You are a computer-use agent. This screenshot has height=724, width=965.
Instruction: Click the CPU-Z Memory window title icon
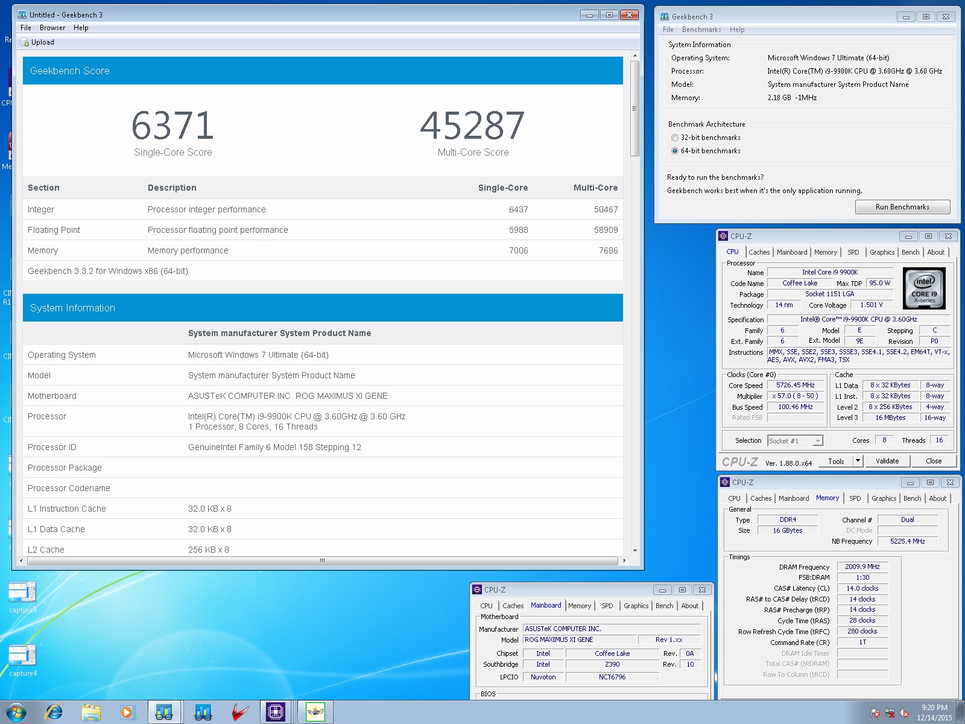(725, 482)
